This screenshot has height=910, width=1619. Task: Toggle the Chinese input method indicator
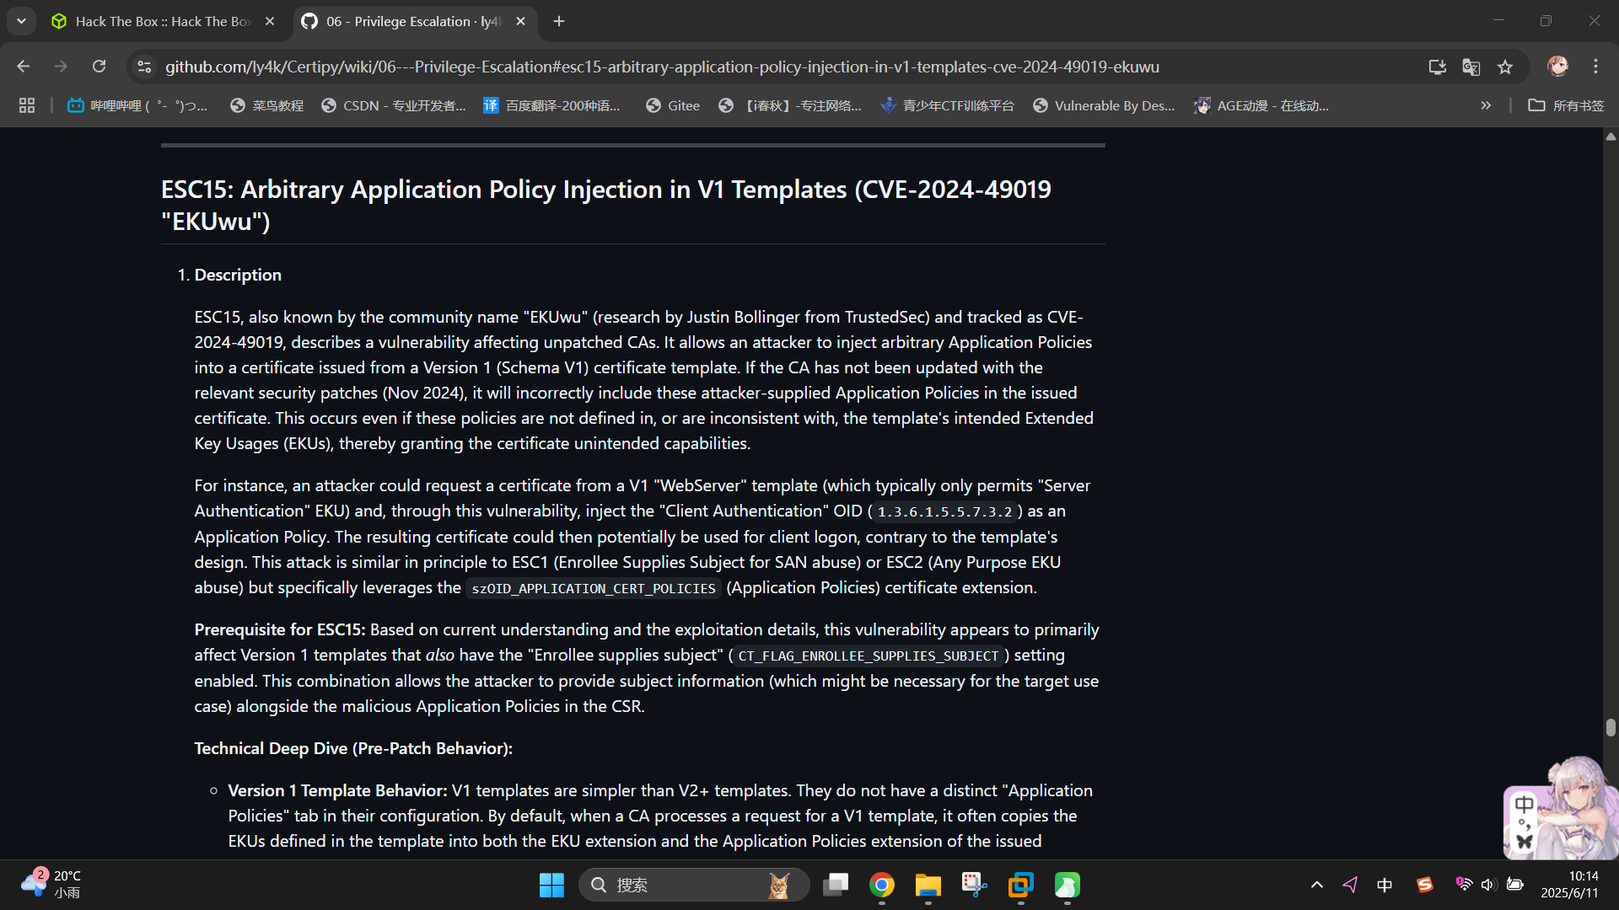point(1384,885)
